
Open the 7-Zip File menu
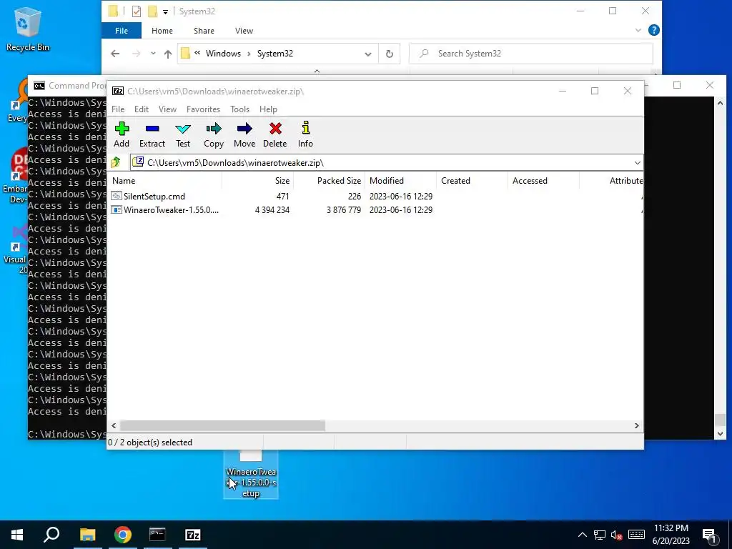(118, 109)
